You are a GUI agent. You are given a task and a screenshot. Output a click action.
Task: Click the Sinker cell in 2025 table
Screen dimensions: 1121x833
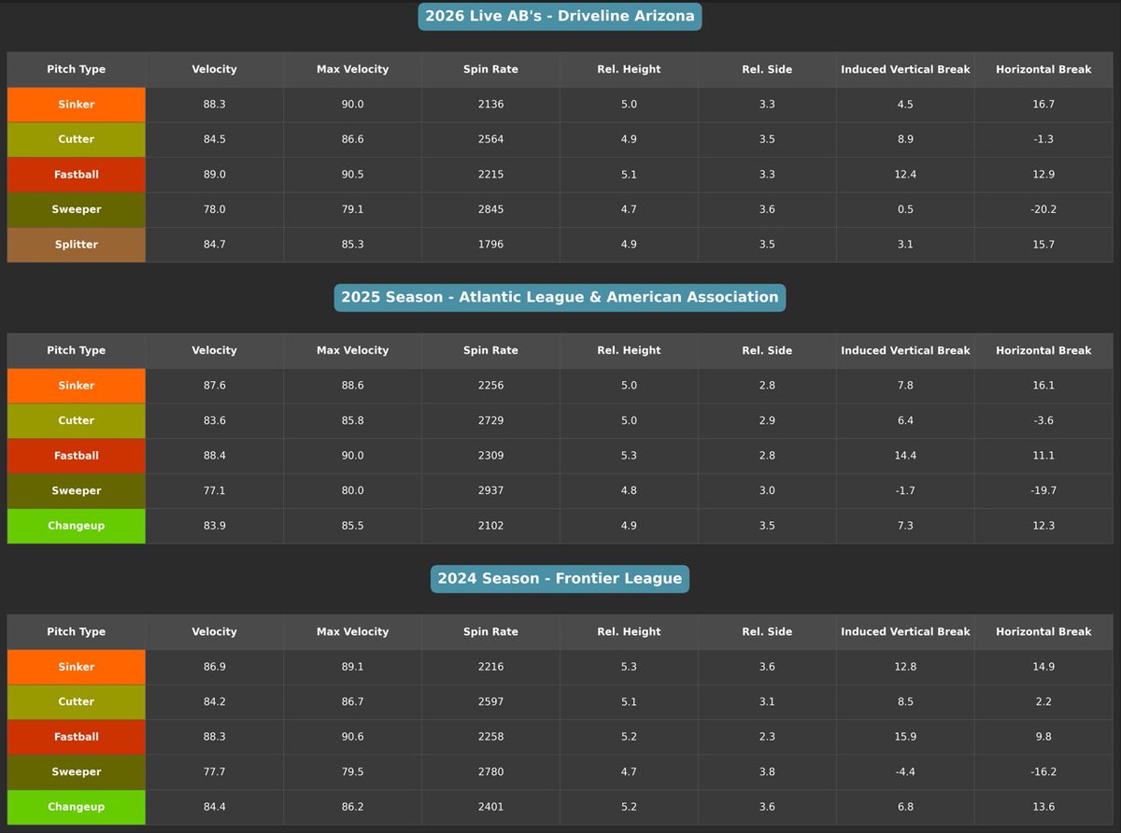click(77, 386)
